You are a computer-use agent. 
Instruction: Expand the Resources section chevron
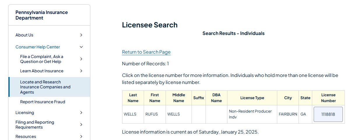[x=81, y=136]
